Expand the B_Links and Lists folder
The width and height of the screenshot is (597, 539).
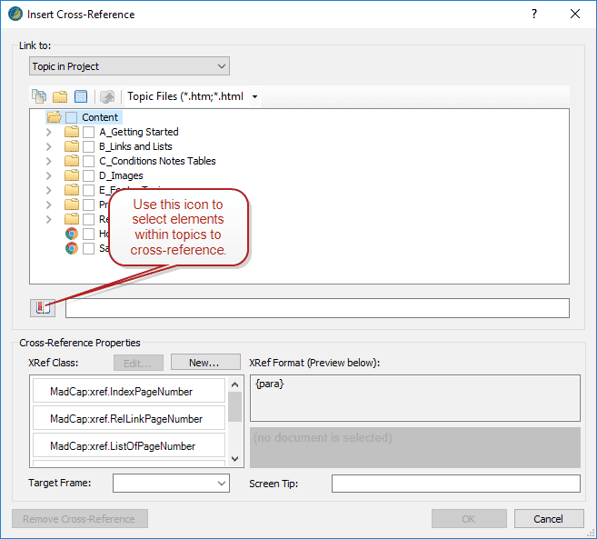pyautogui.click(x=49, y=146)
